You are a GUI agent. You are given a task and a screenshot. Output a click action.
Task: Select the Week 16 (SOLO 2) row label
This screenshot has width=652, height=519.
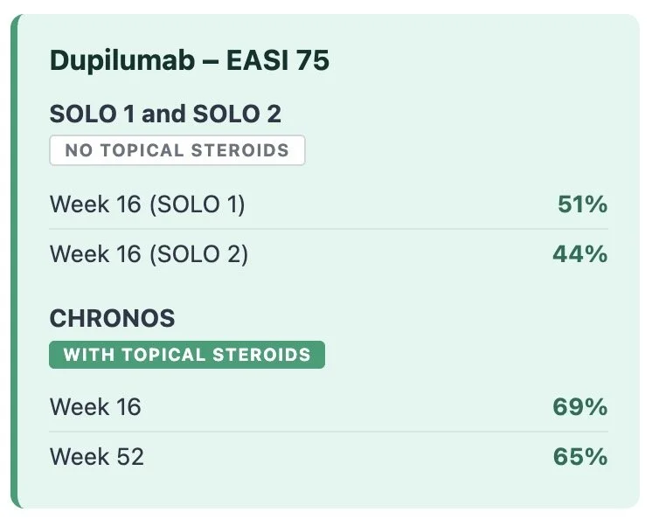coord(149,254)
